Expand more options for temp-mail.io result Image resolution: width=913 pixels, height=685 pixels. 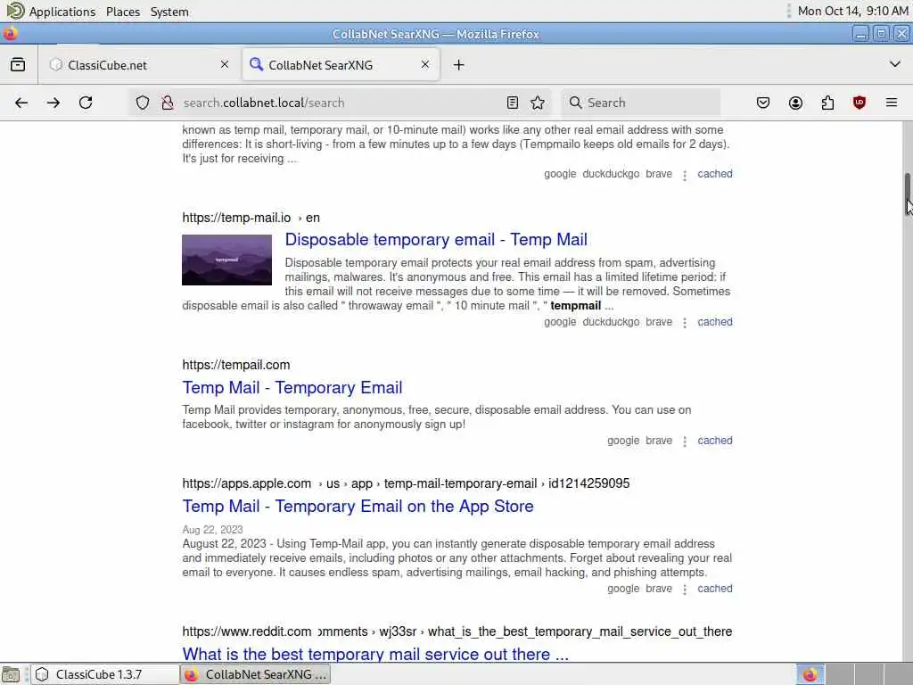pyautogui.click(x=685, y=323)
